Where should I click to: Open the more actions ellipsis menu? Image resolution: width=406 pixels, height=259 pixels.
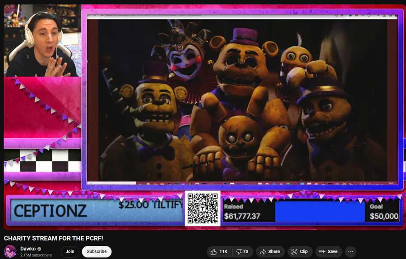click(x=351, y=251)
